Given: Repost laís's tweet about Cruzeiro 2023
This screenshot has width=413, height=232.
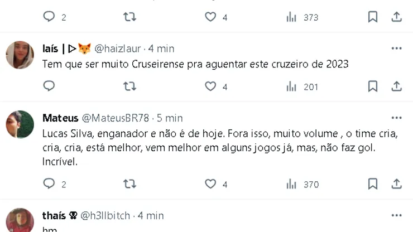Looking at the screenshot, I should point(129,86).
